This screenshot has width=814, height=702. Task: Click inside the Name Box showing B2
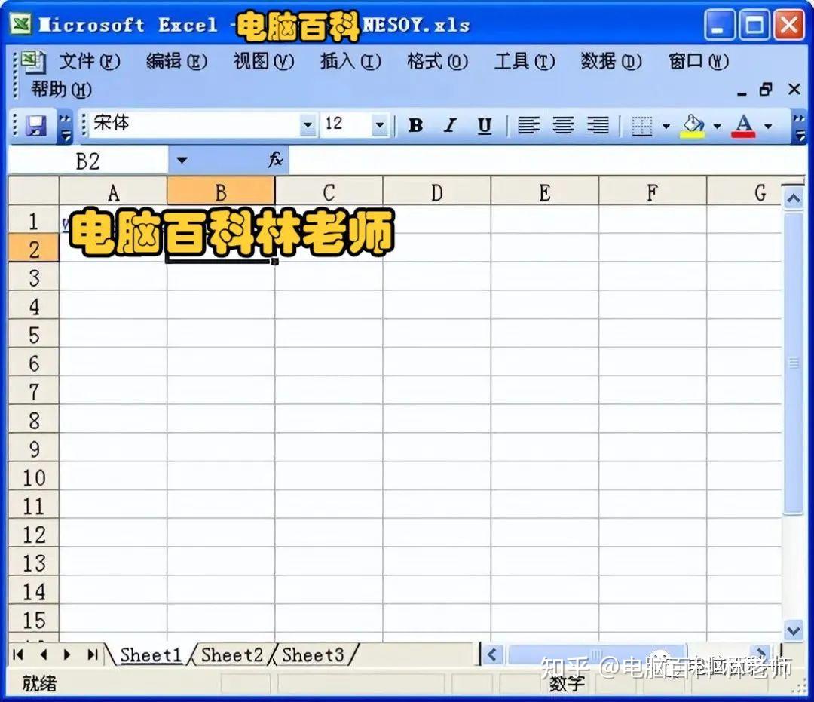click(87, 161)
